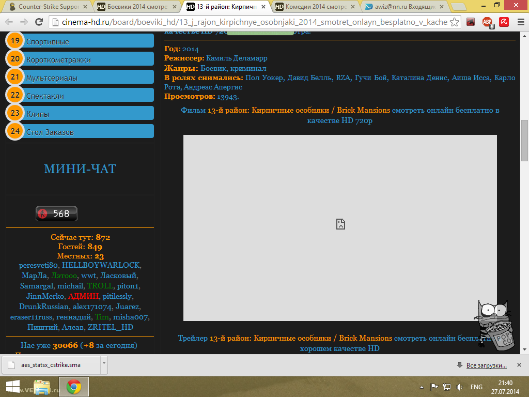Open File Explorer from taskbar
This screenshot has height=397, width=529.
(x=42, y=387)
